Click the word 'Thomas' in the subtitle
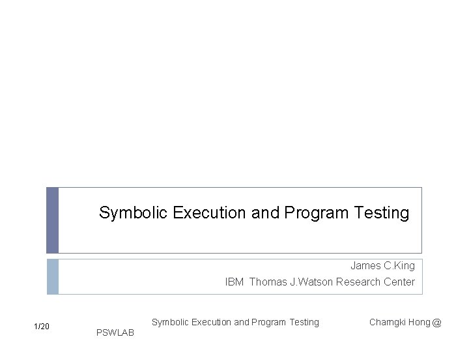The height and width of the screenshot is (352, 469). (268, 282)
